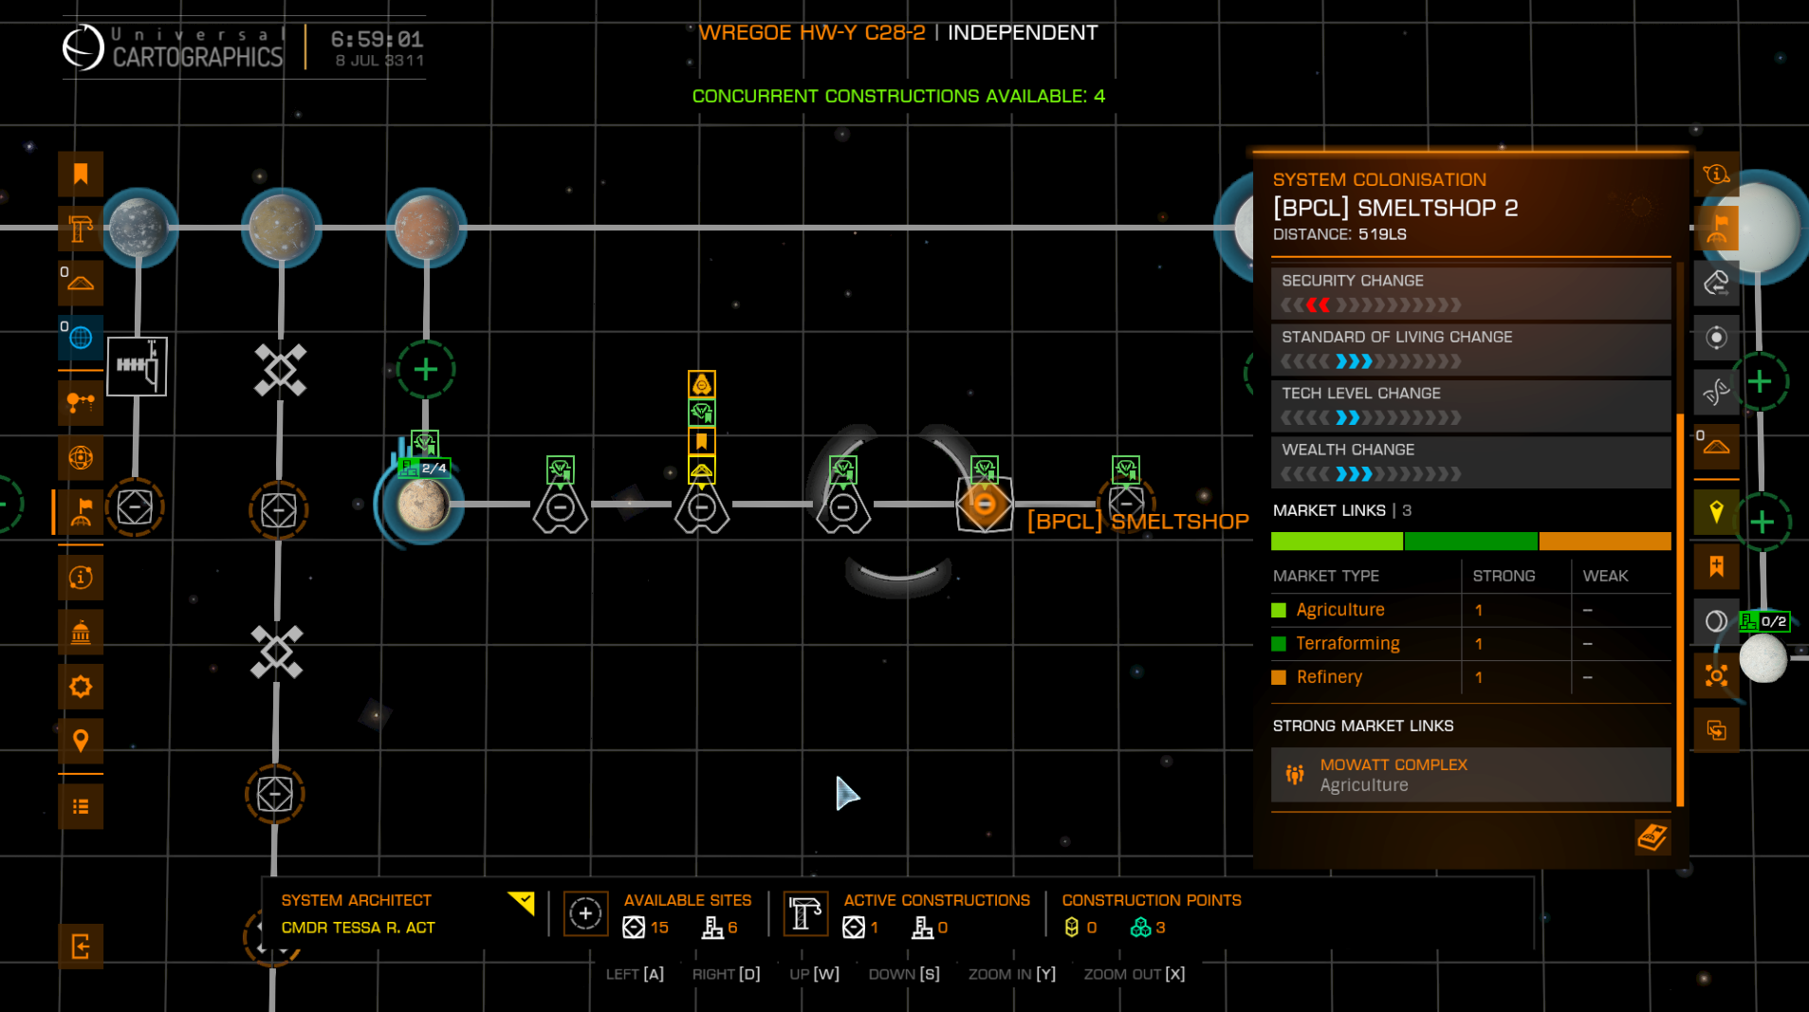
Task: Open the gear-shaped icon in left sidebar
Action: coord(81,687)
